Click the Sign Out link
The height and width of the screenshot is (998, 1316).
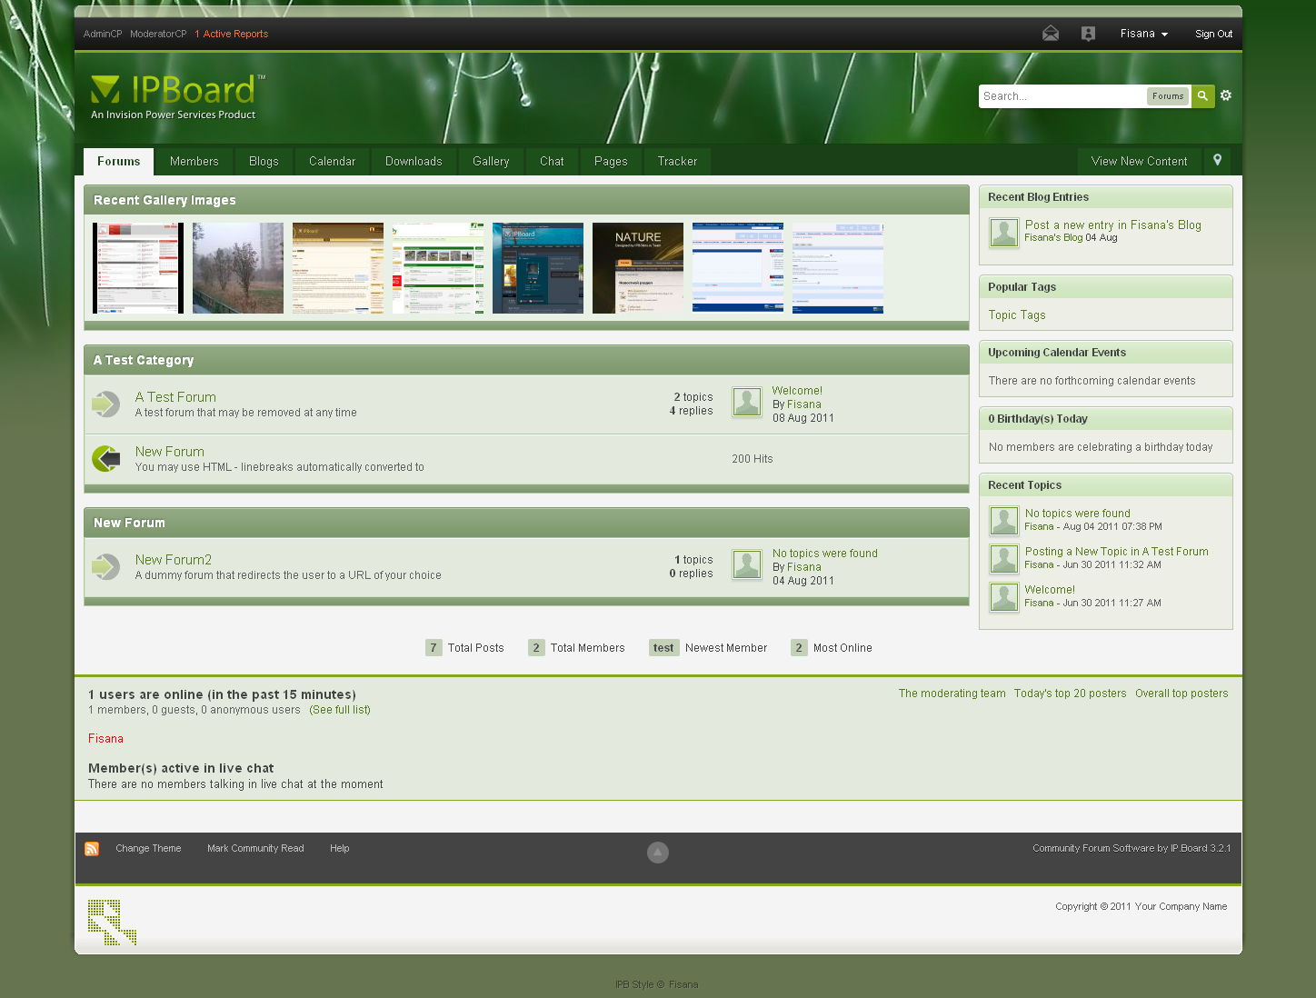[1213, 35]
